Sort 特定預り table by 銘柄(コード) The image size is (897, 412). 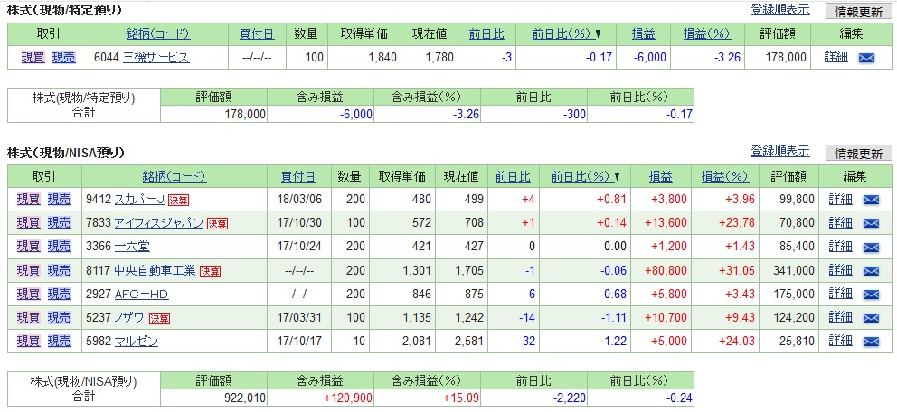[x=158, y=33]
